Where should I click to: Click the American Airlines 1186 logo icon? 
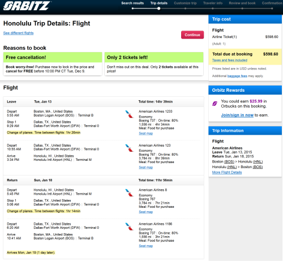coord(130,226)
